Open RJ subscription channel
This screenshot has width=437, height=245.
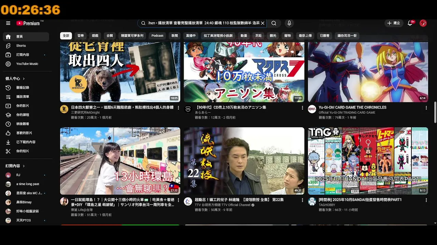26,175
